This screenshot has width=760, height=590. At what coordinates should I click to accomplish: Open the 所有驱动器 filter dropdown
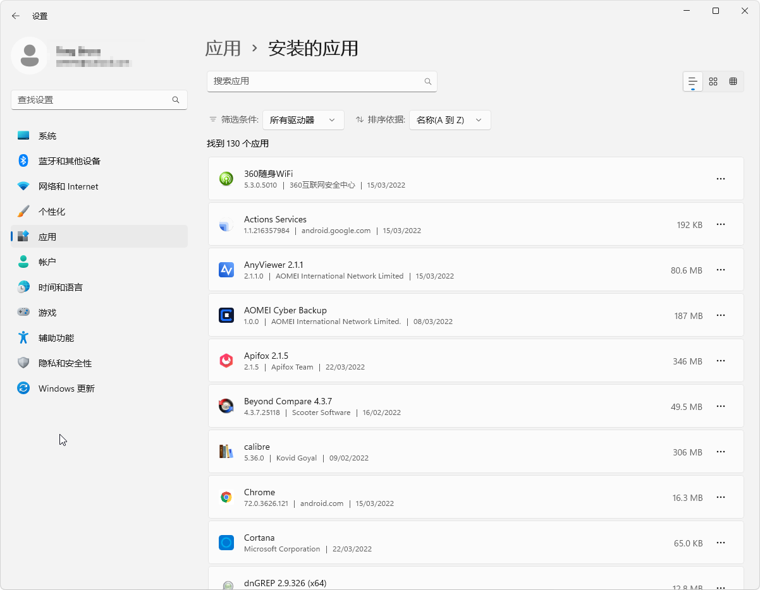pos(303,120)
